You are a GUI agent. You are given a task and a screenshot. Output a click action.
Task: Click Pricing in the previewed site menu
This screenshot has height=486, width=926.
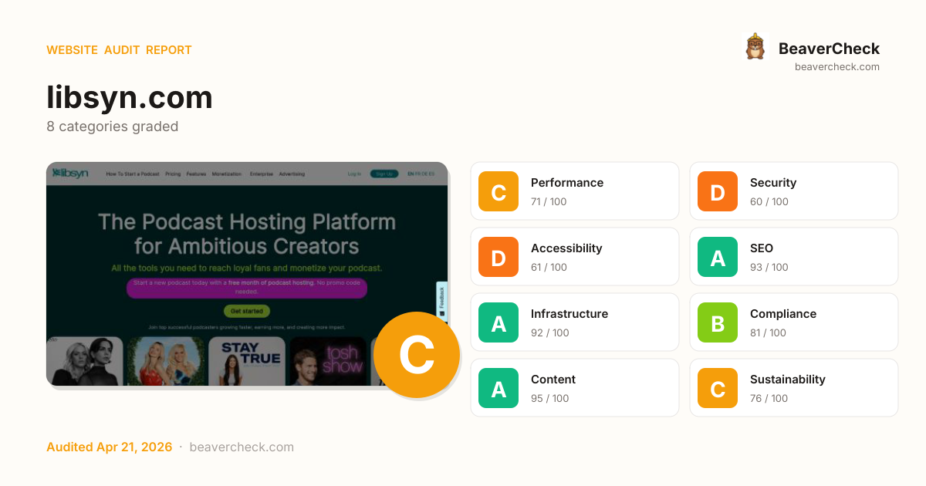[173, 174]
